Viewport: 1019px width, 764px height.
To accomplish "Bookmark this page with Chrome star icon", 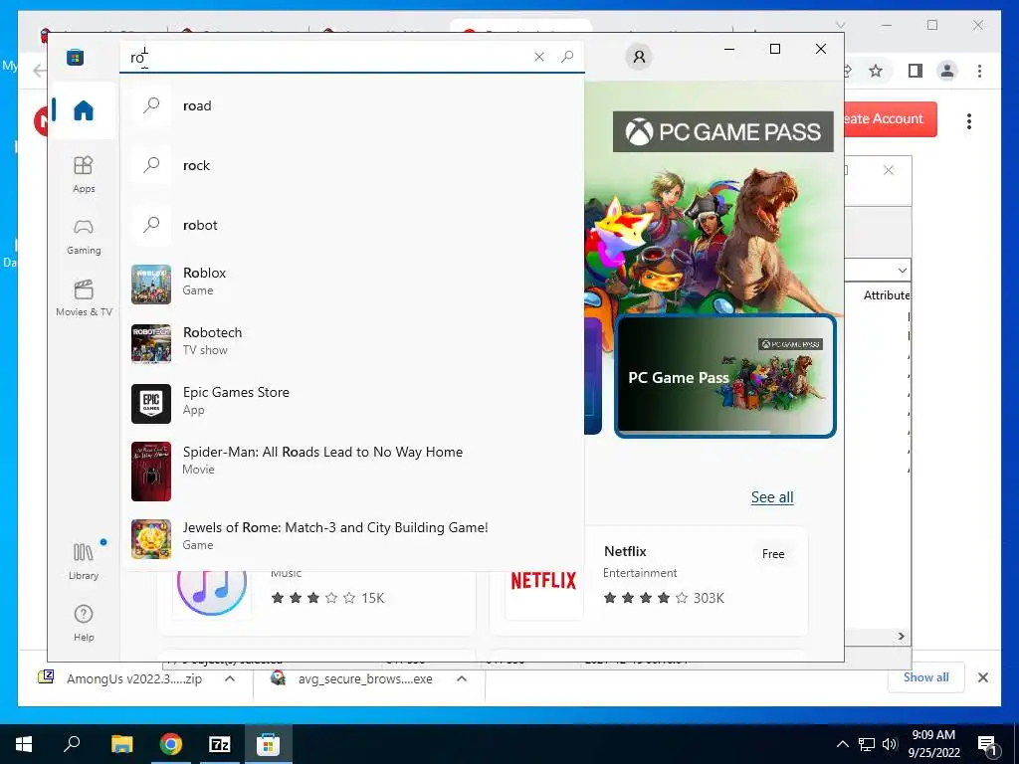I will pos(876,71).
